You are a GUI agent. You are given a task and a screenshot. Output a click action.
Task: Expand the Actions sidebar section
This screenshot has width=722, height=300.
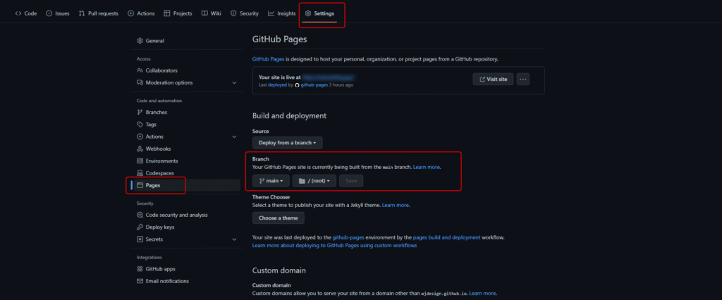click(234, 137)
